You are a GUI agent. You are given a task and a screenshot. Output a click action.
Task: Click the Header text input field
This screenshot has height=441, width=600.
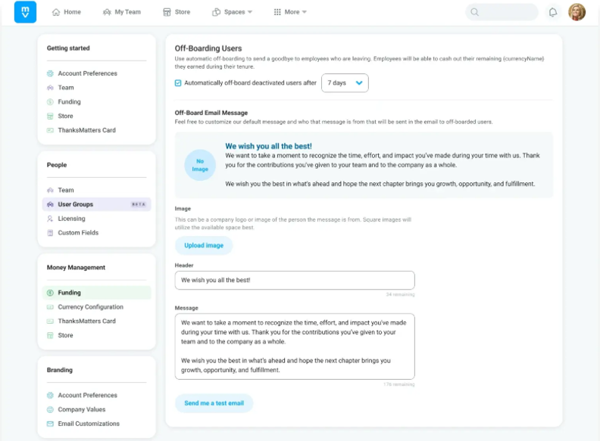295,280
